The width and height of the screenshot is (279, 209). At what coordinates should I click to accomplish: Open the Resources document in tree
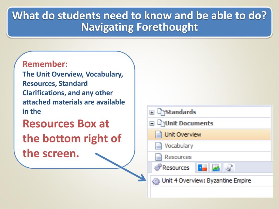pos(209,157)
